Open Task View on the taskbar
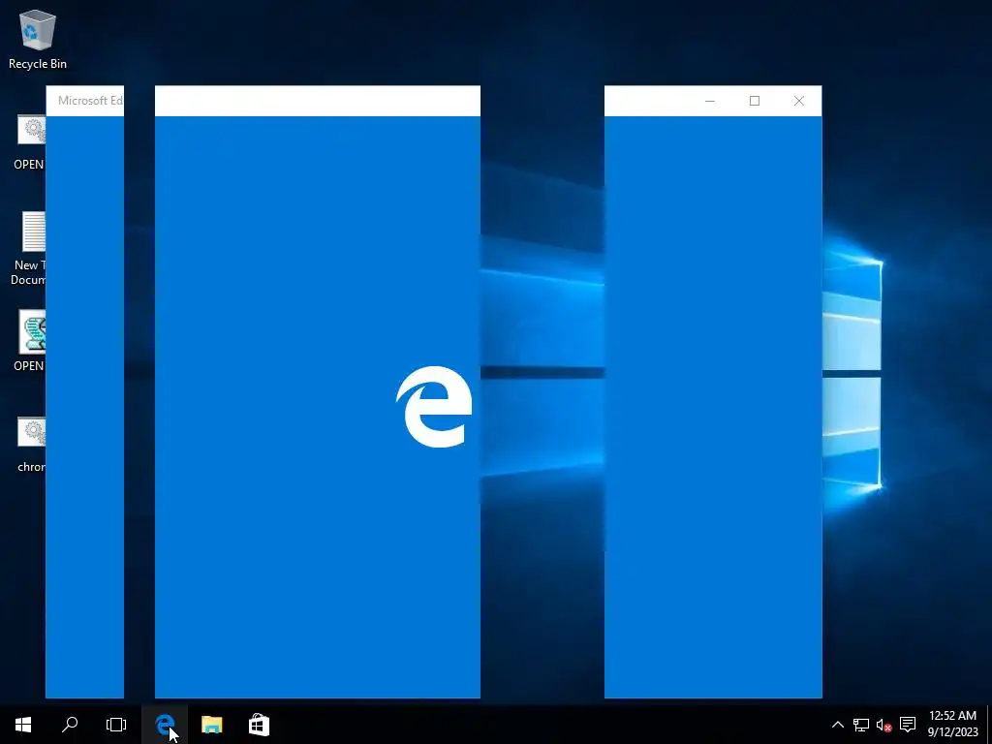Screen dimensions: 992x744 point(116,725)
